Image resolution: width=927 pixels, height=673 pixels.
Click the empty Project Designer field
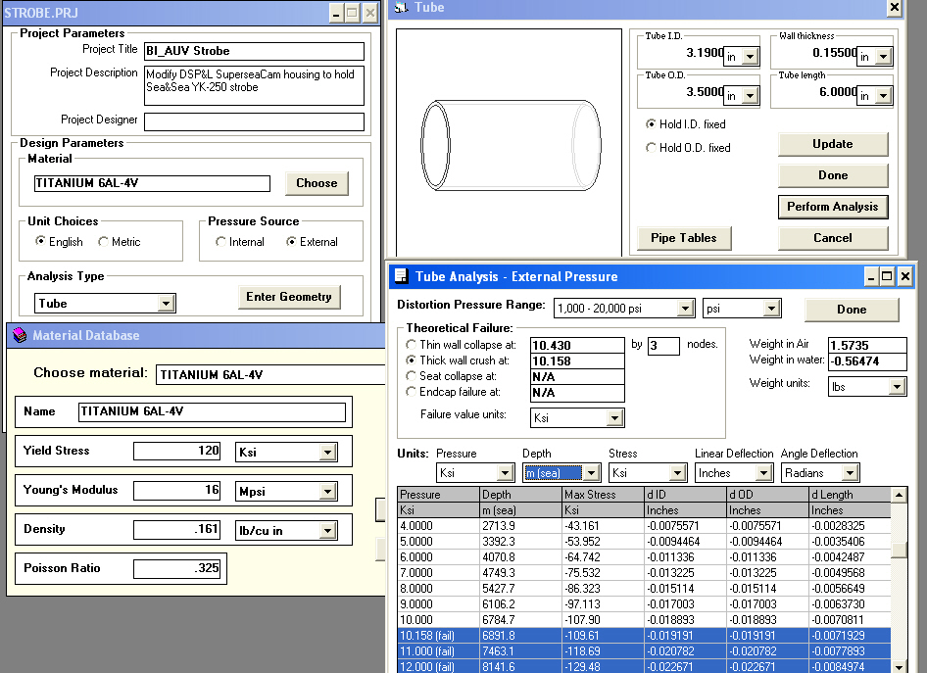point(254,121)
